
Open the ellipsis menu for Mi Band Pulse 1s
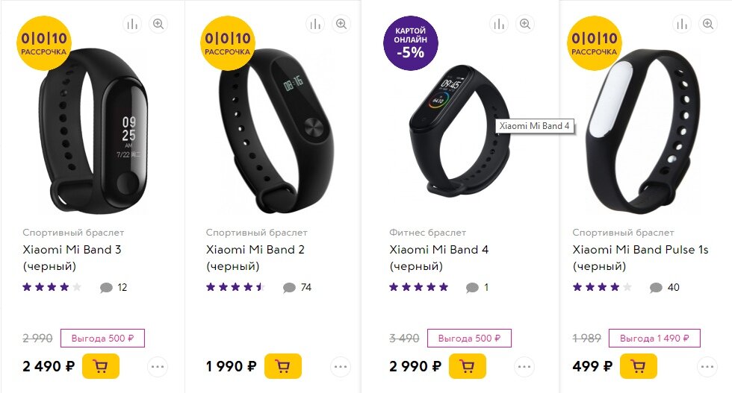[707, 367]
